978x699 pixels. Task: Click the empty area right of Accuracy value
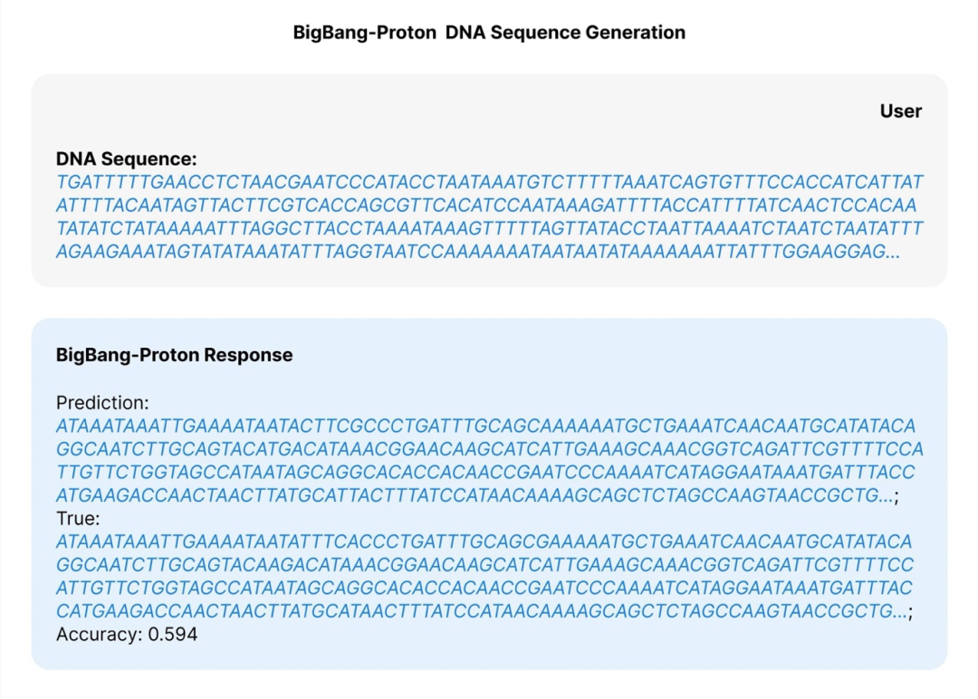[x=543, y=635]
